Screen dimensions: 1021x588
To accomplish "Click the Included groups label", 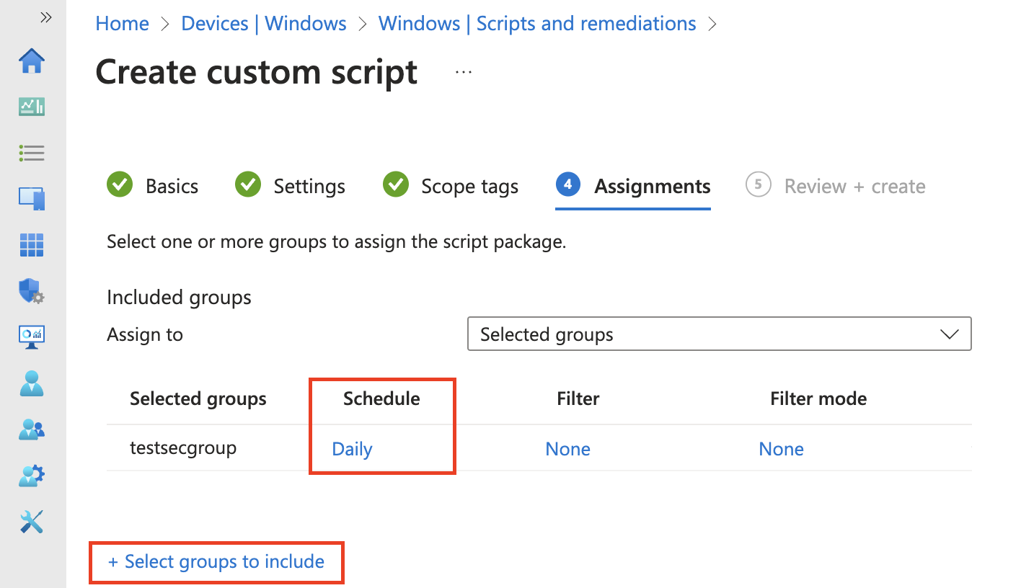I will pyautogui.click(x=179, y=298).
